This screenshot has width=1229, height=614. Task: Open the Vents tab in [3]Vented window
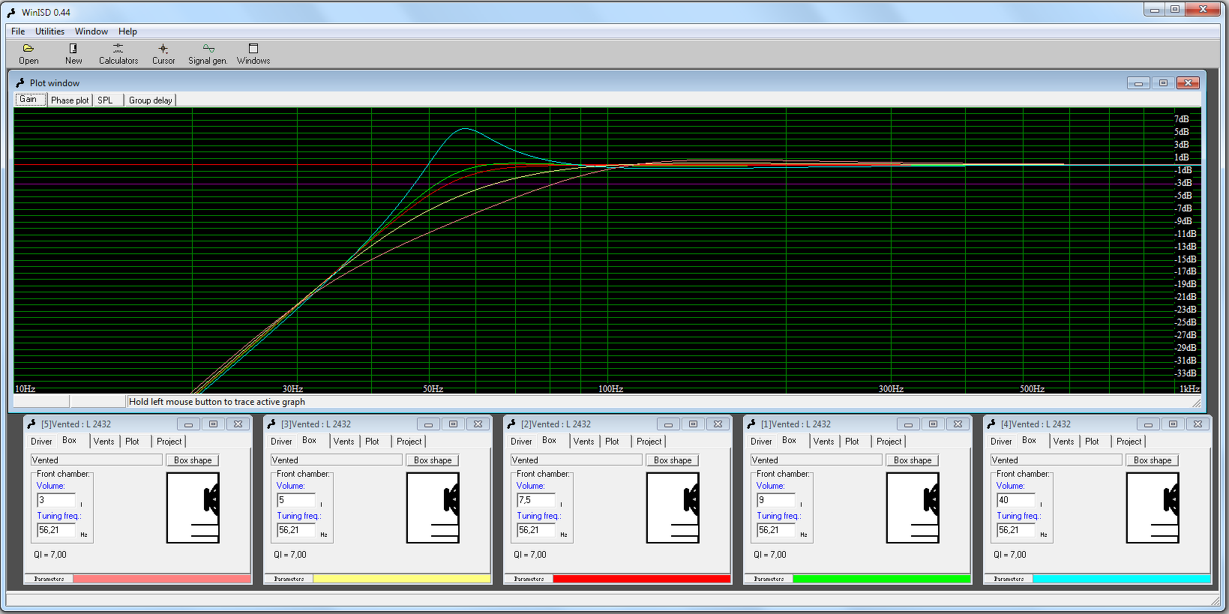point(343,442)
